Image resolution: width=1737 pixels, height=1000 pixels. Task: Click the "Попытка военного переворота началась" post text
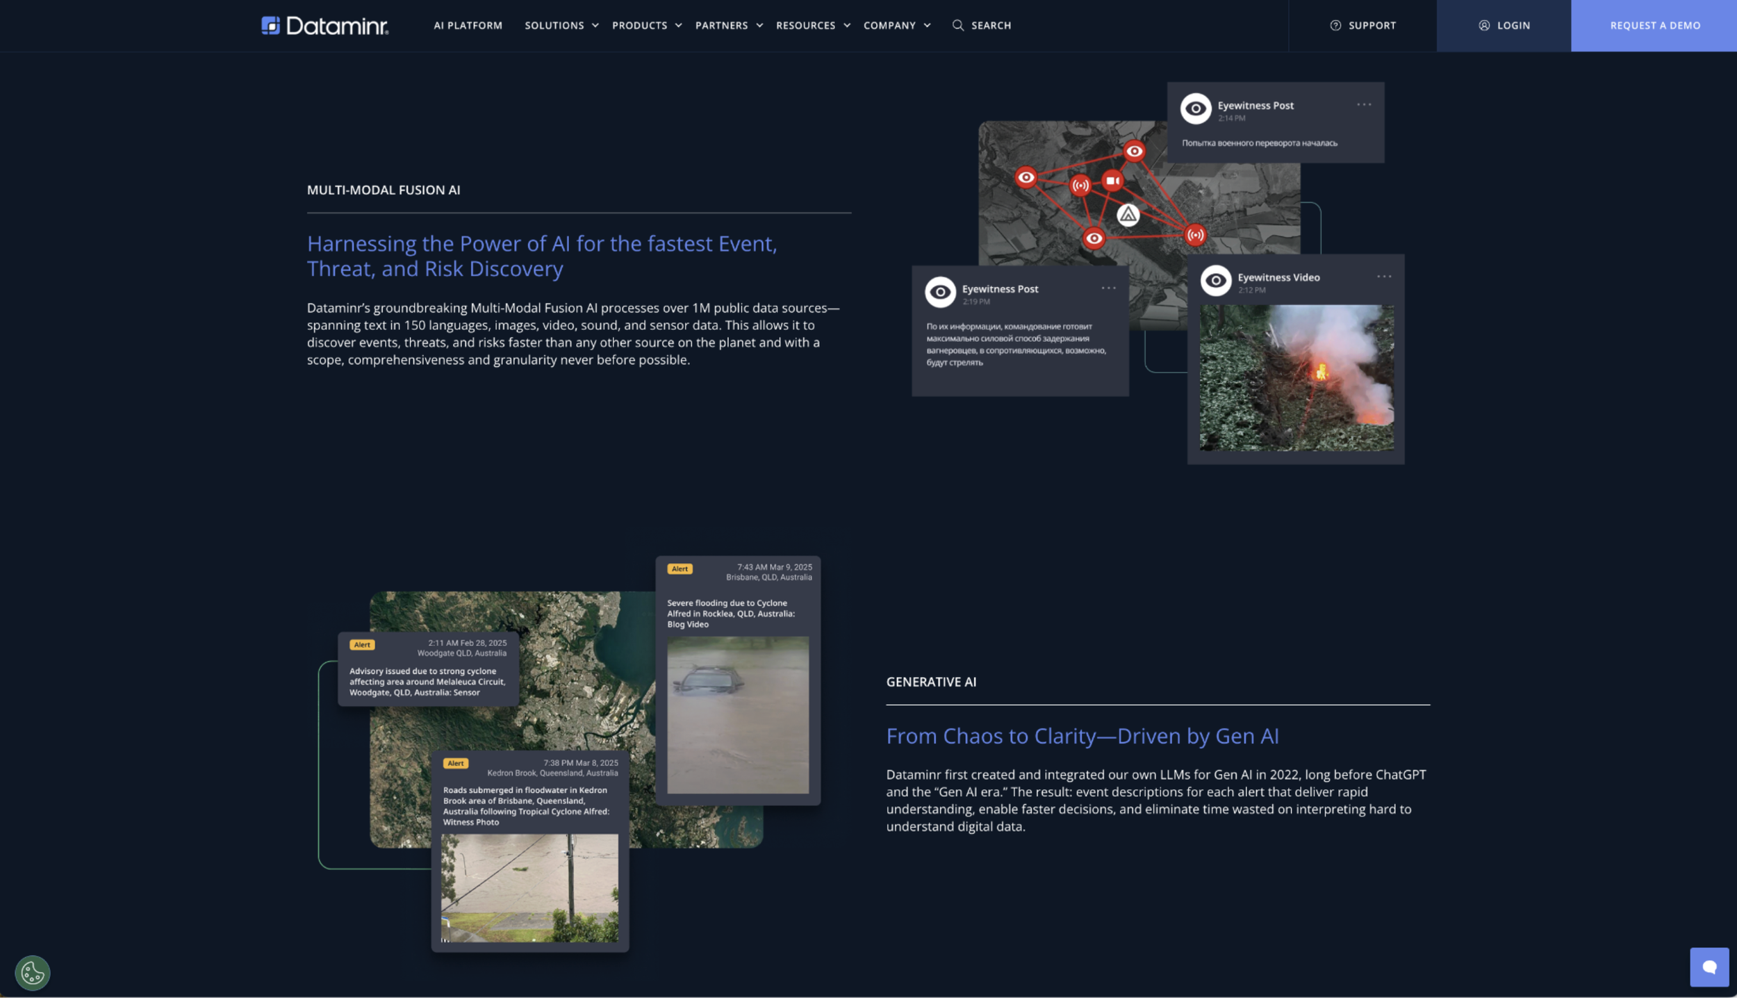click(x=1259, y=143)
